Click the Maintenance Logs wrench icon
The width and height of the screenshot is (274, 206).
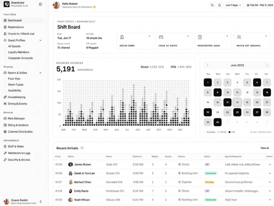click(5, 153)
